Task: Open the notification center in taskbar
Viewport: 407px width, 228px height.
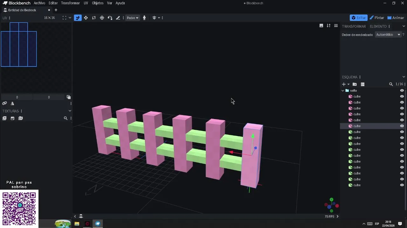Action: (x=400, y=224)
